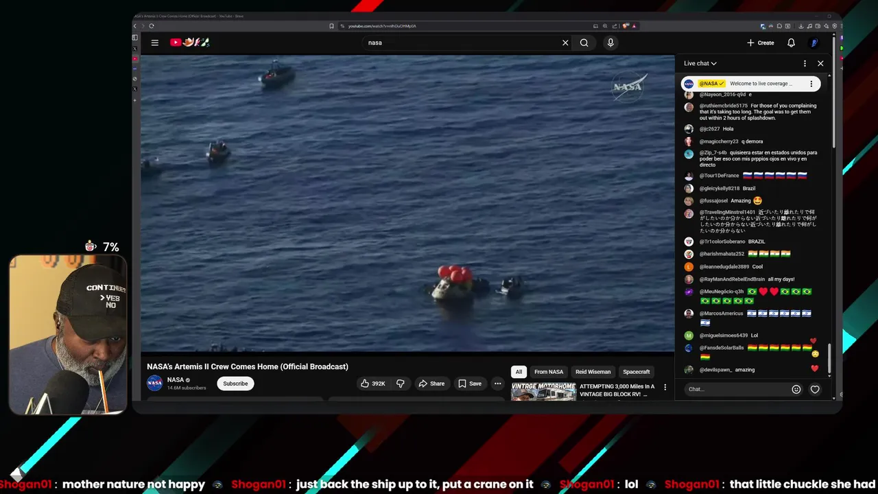Open the YouTube hamburger guide menu
Viewport: 878px width, 494px height.
[x=155, y=43]
